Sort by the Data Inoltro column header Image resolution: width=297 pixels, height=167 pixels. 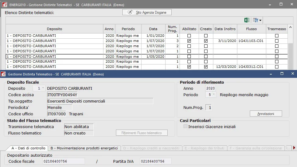click(x=225, y=29)
